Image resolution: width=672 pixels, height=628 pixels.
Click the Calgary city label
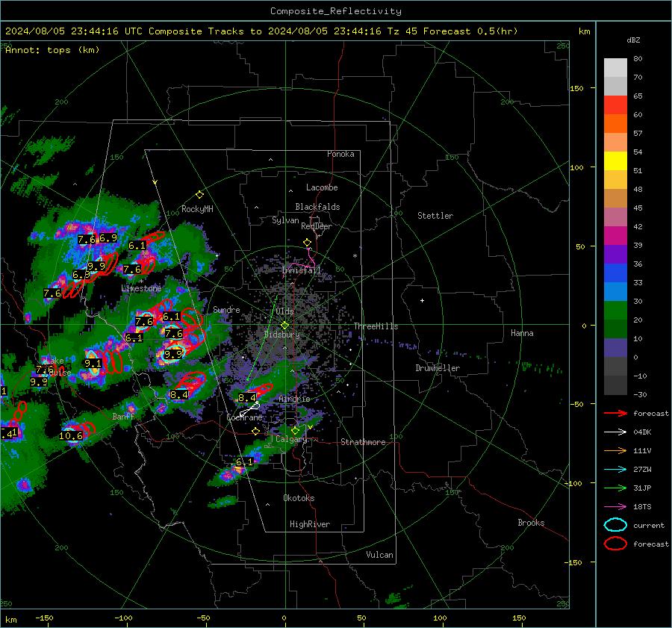tap(291, 439)
